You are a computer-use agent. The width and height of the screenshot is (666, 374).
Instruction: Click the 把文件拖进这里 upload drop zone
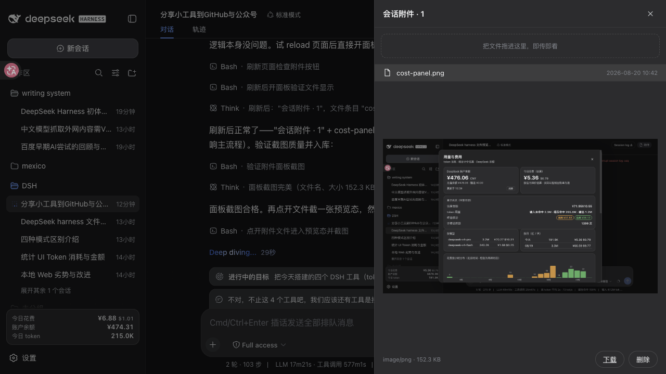pyautogui.click(x=520, y=46)
